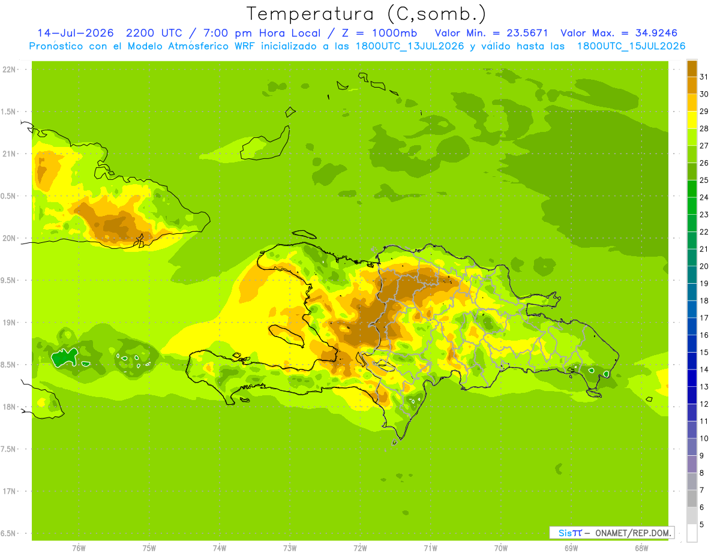Click the "75W" longitude label
The image size is (720, 556).
(x=149, y=548)
